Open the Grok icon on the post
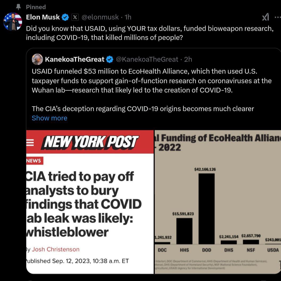 (x=265, y=17)
